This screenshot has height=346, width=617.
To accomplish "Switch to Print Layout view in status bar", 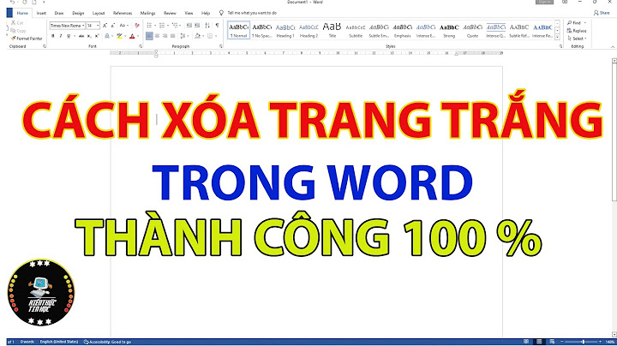I will pyautogui.click(x=539, y=342).
